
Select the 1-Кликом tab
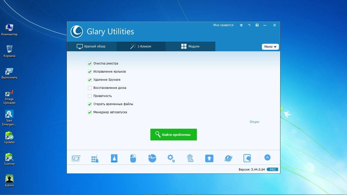pos(141,46)
